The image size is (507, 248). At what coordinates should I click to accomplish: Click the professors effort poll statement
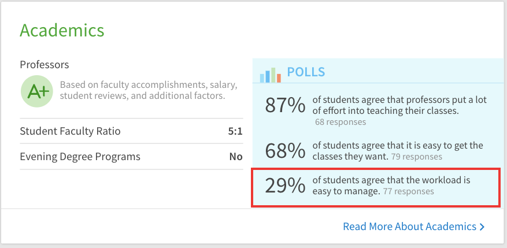click(x=399, y=105)
